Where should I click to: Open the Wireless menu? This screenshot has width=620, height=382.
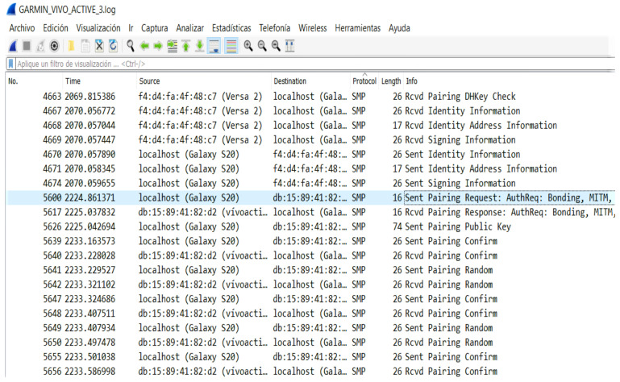[x=312, y=28]
